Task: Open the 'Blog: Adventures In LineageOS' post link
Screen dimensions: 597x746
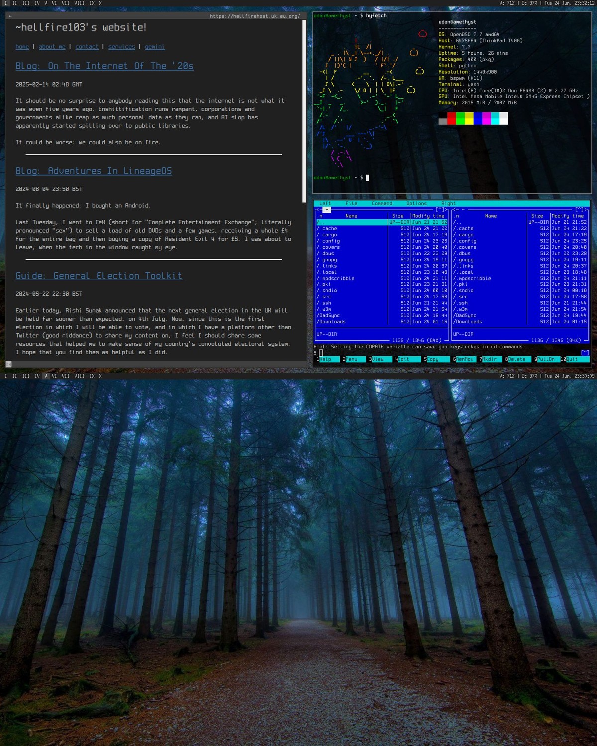Action: coord(94,171)
